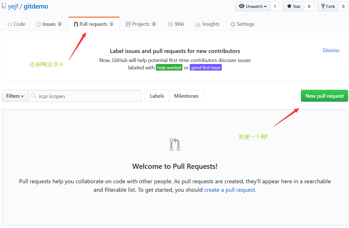This screenshot has width=349, height=228.
Task: Fork the repository with Fork button
Action: pos(328,6)
